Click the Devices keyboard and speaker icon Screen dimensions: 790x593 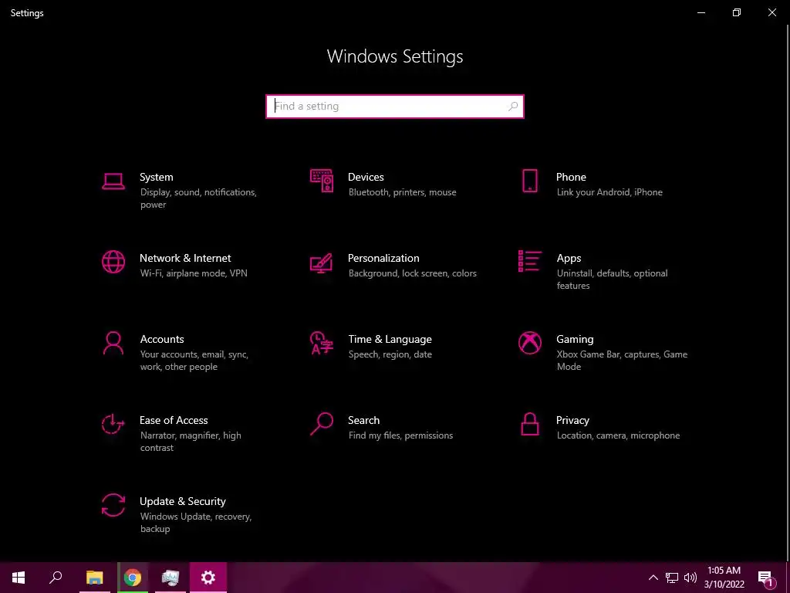(x=322, y=181)
